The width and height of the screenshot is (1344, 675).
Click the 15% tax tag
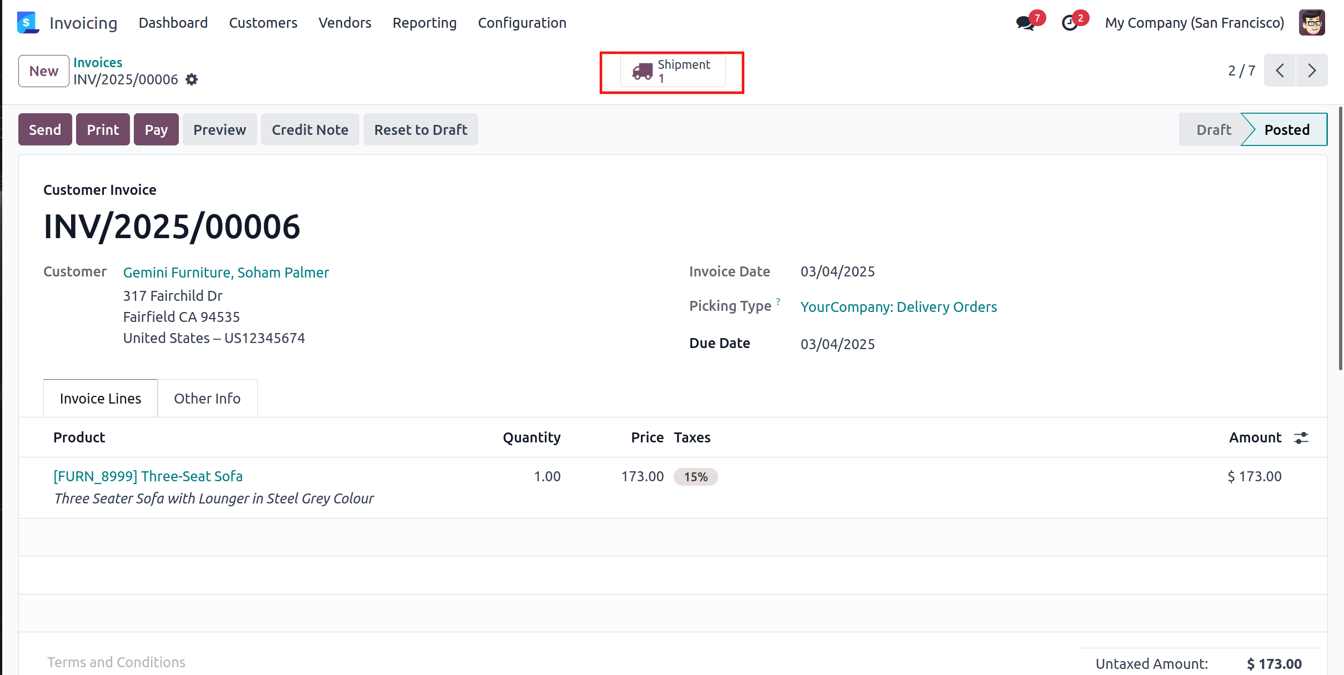[x=695, y=477]
